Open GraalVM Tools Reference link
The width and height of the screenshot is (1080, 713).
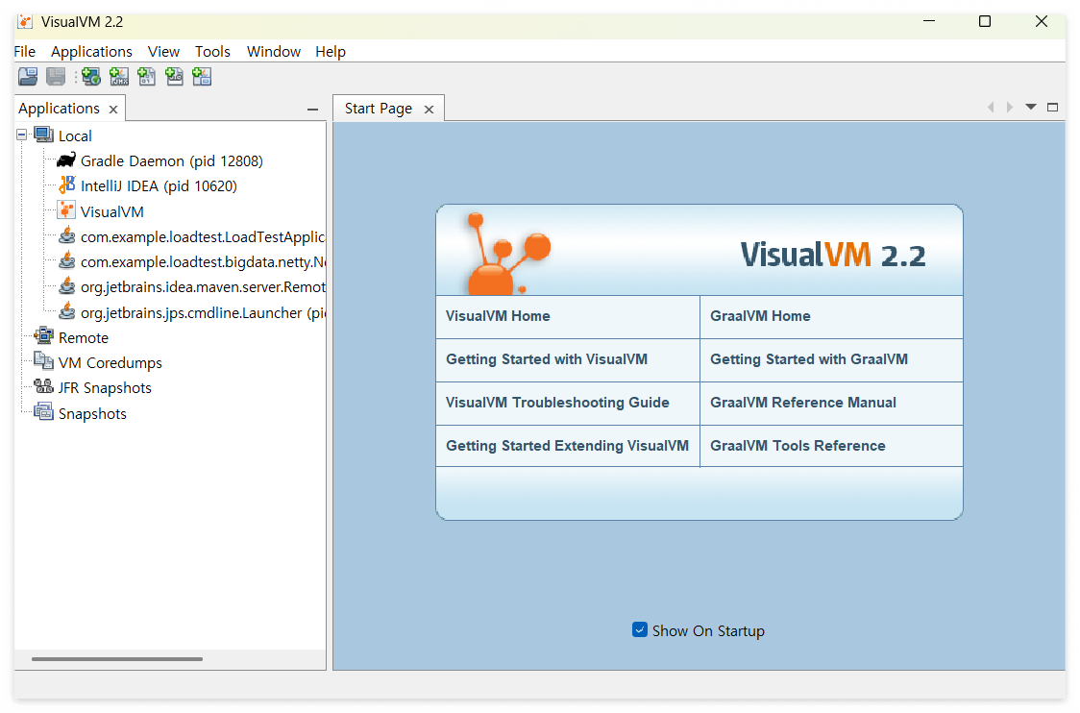point(798,446)
